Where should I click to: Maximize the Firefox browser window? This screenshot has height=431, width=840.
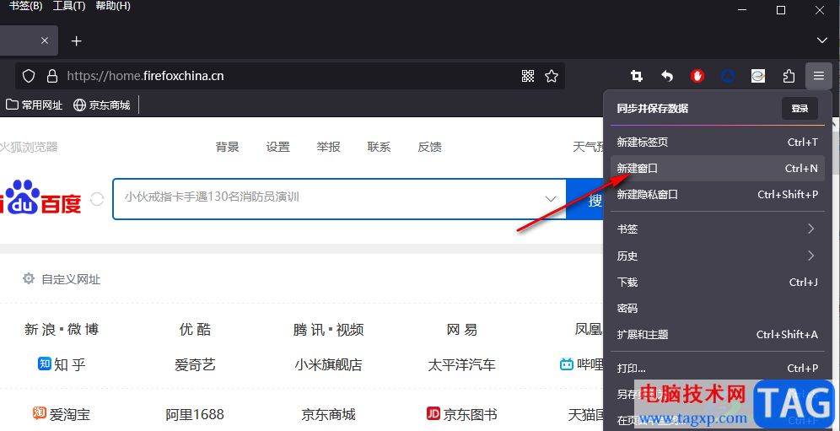coord(780,9)
